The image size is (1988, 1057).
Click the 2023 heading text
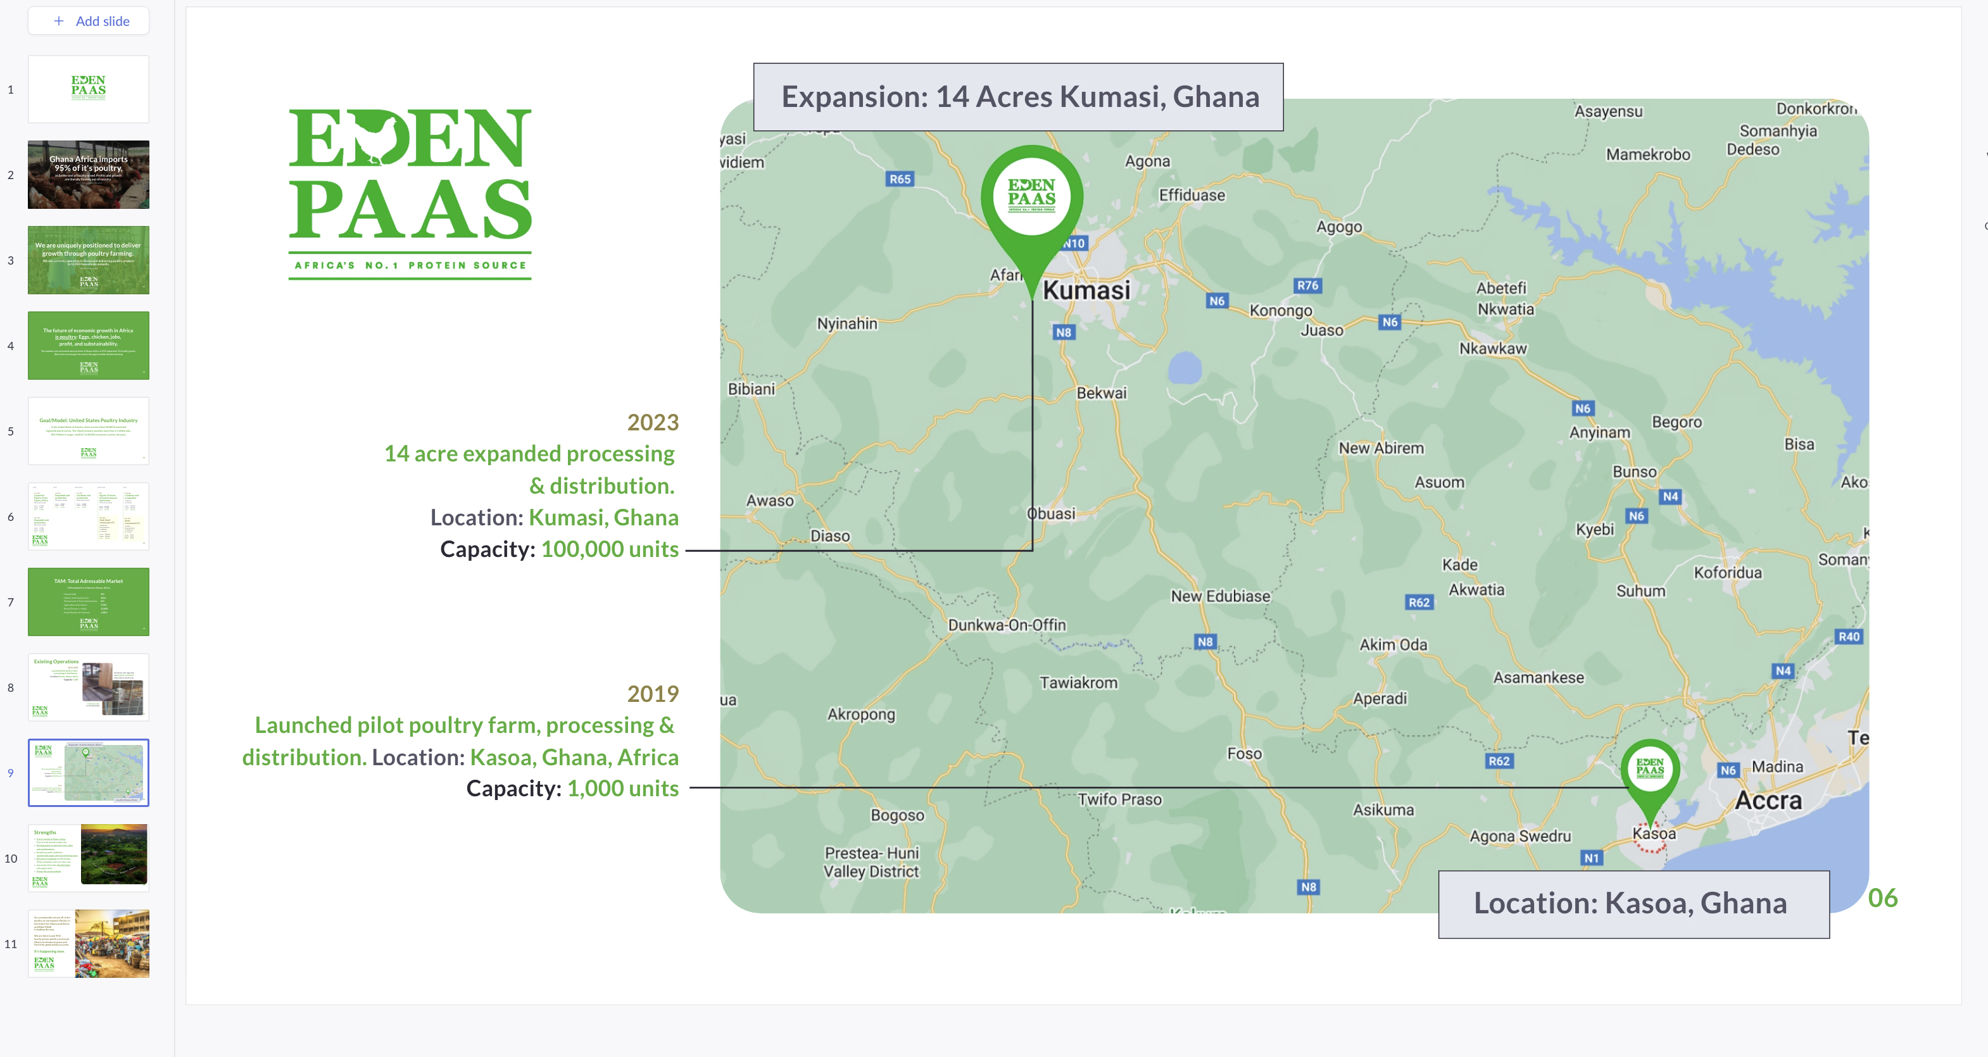point(653,422)
